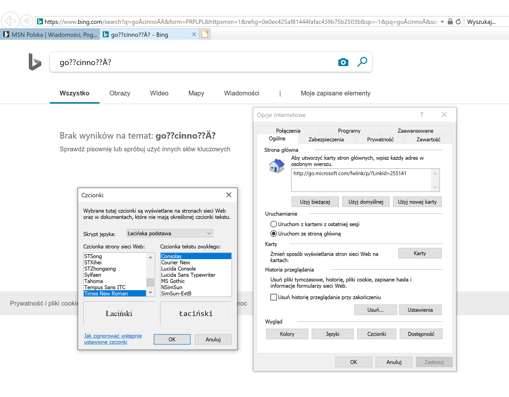Select SimSun-ExtB plain text font

click(196, 294)
